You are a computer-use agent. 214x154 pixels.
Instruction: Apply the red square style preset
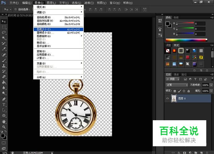[187, 57]
